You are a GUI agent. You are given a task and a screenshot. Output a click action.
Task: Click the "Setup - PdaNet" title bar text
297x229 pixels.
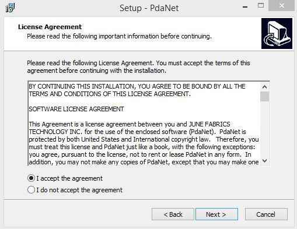click(x=149, y=8)
